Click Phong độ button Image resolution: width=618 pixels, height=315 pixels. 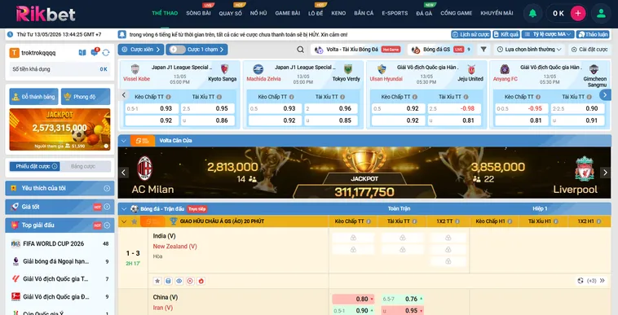pyautogui.click(x=86, y=97)
